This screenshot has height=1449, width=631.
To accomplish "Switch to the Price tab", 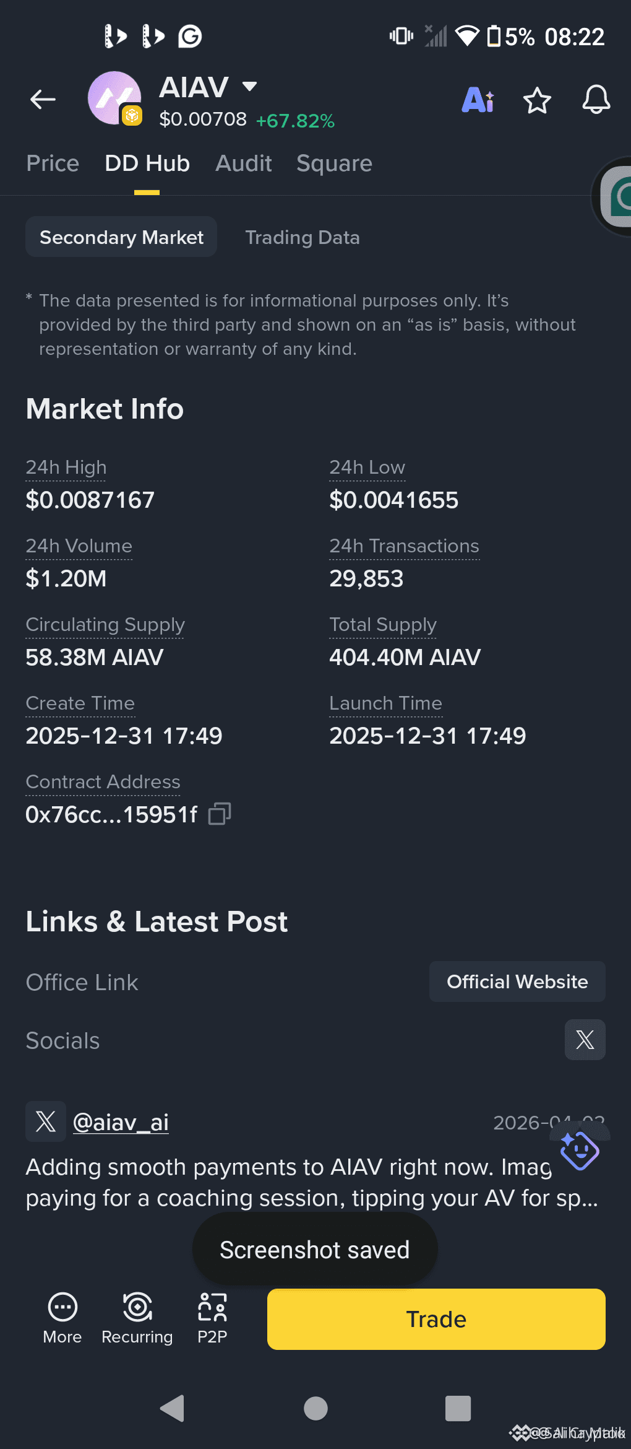I will [53, 163].
